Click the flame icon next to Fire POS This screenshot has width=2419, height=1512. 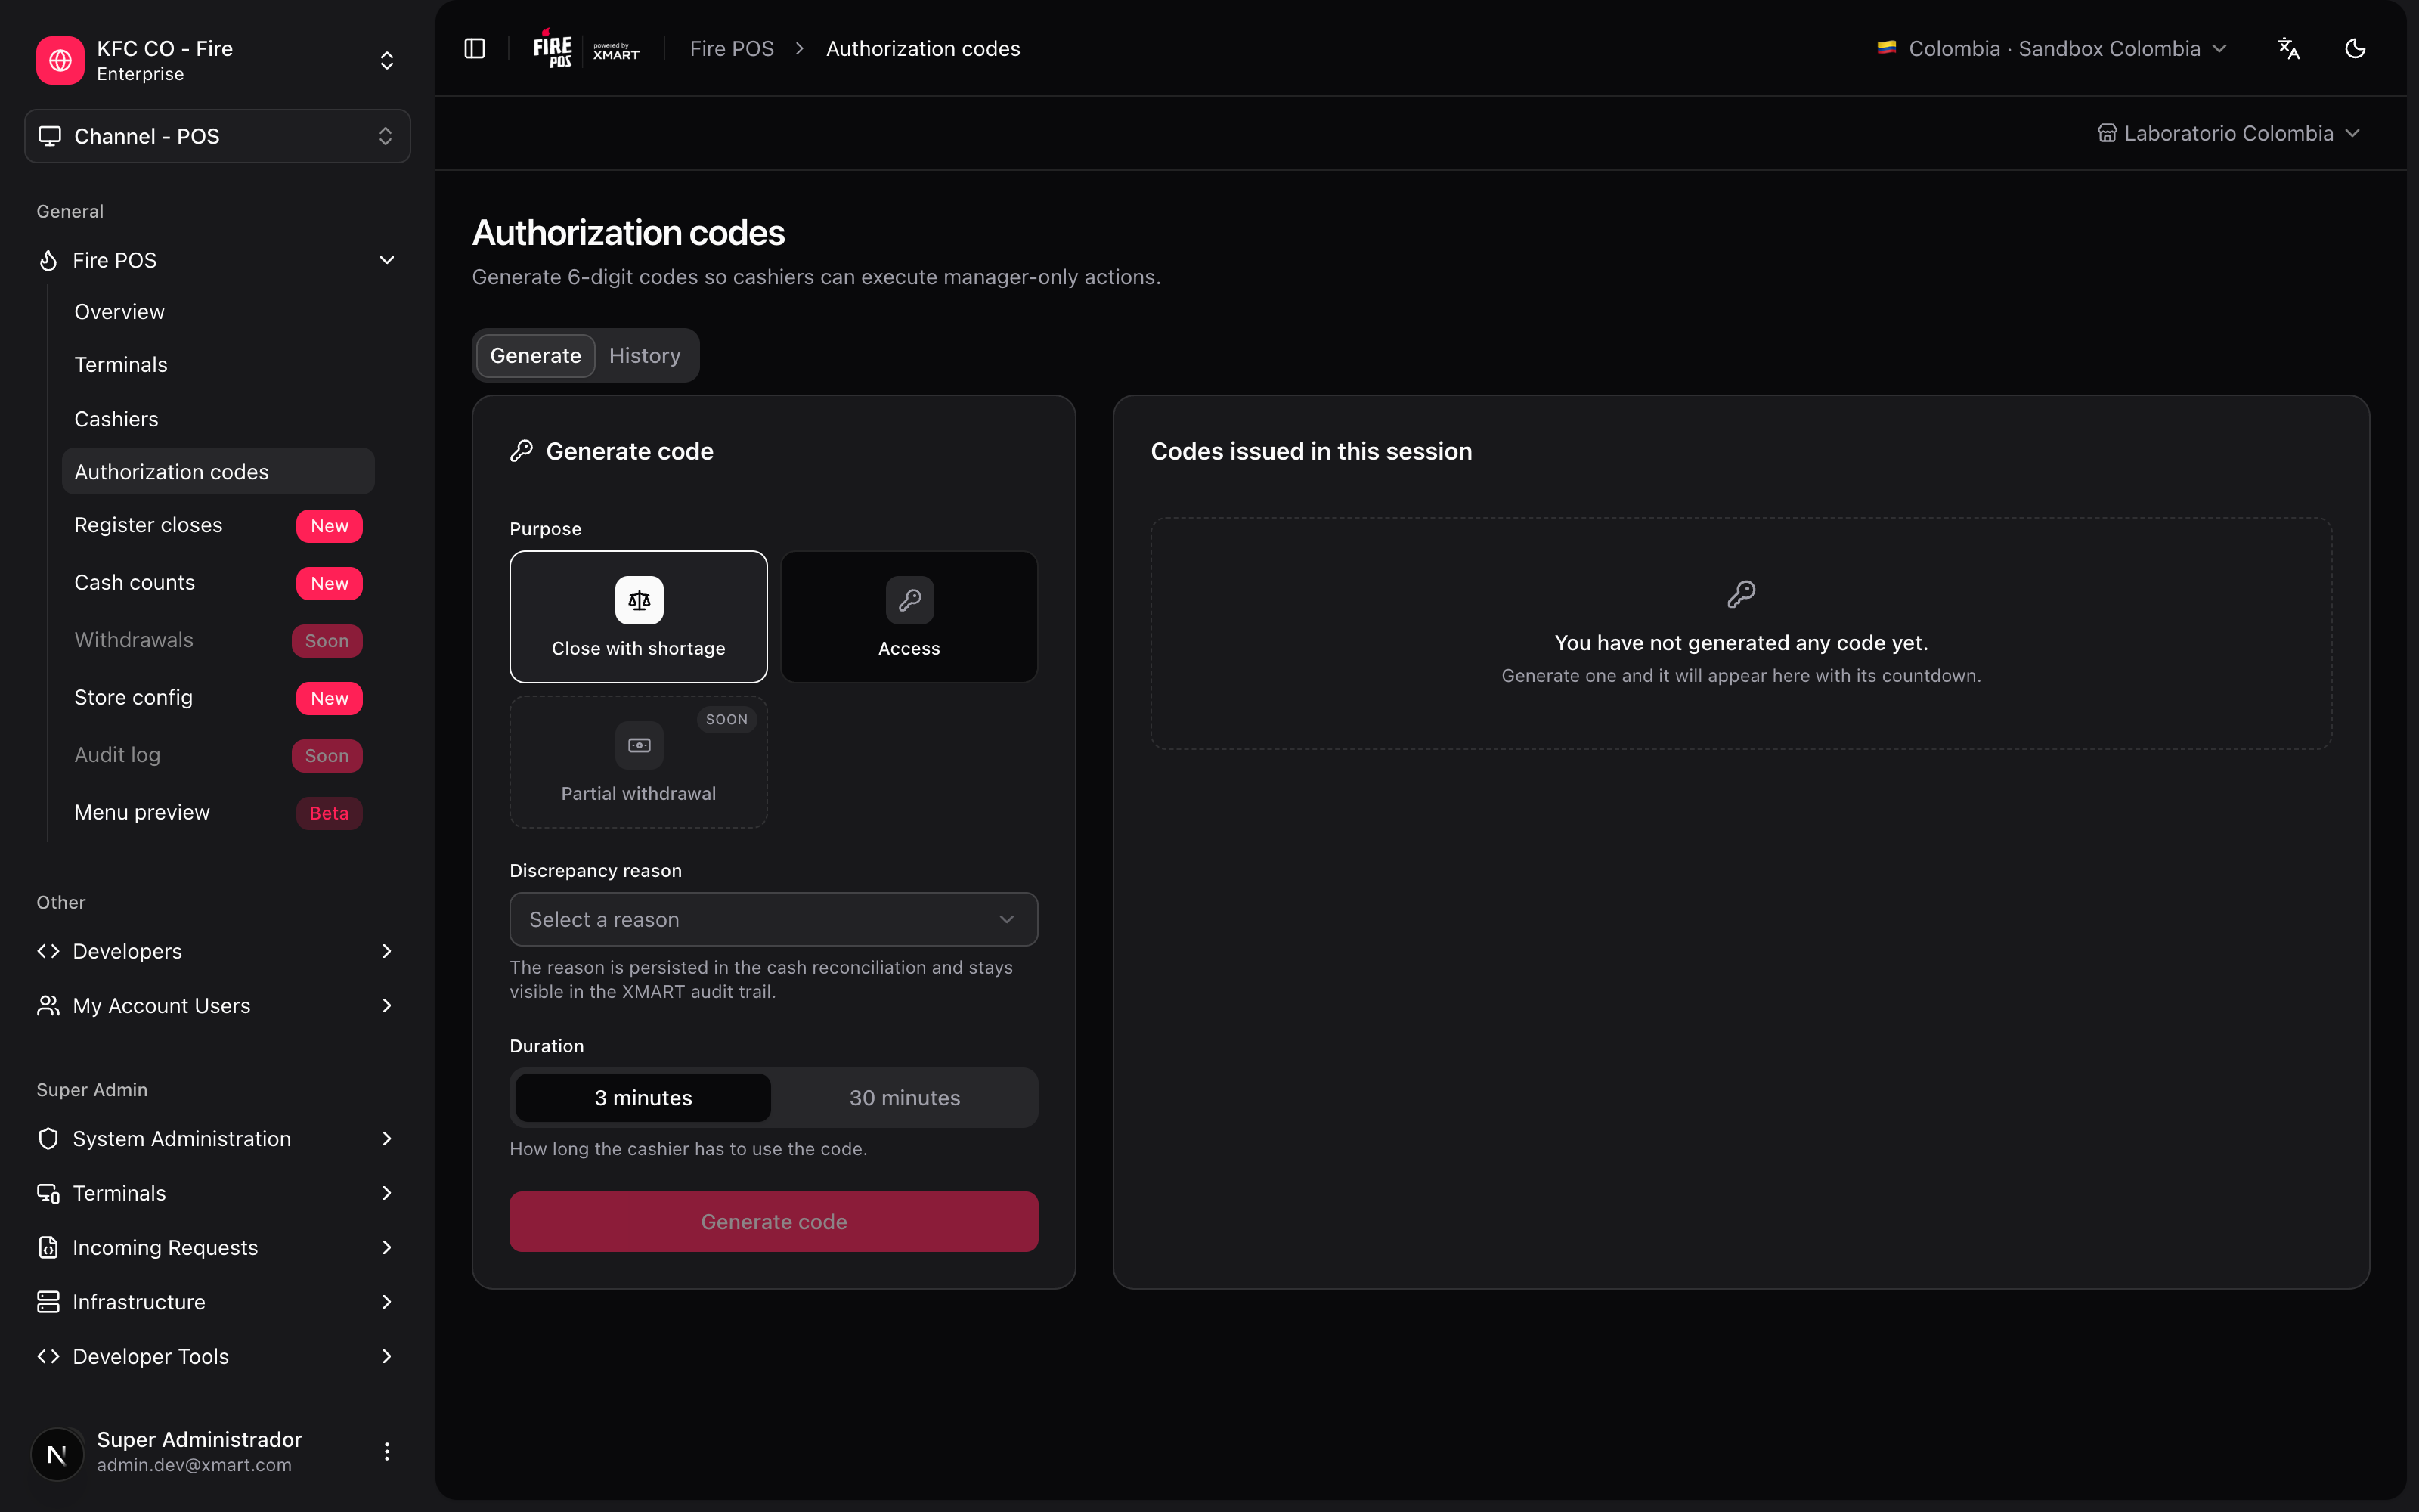coord(48,260)
